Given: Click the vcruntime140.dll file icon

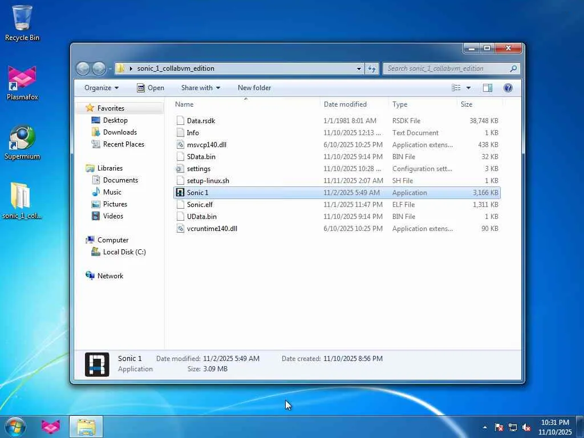Looking at the screenshot, I should point(180,228).
